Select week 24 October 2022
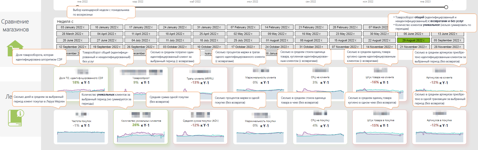478x150 pixels. (277, 47)
